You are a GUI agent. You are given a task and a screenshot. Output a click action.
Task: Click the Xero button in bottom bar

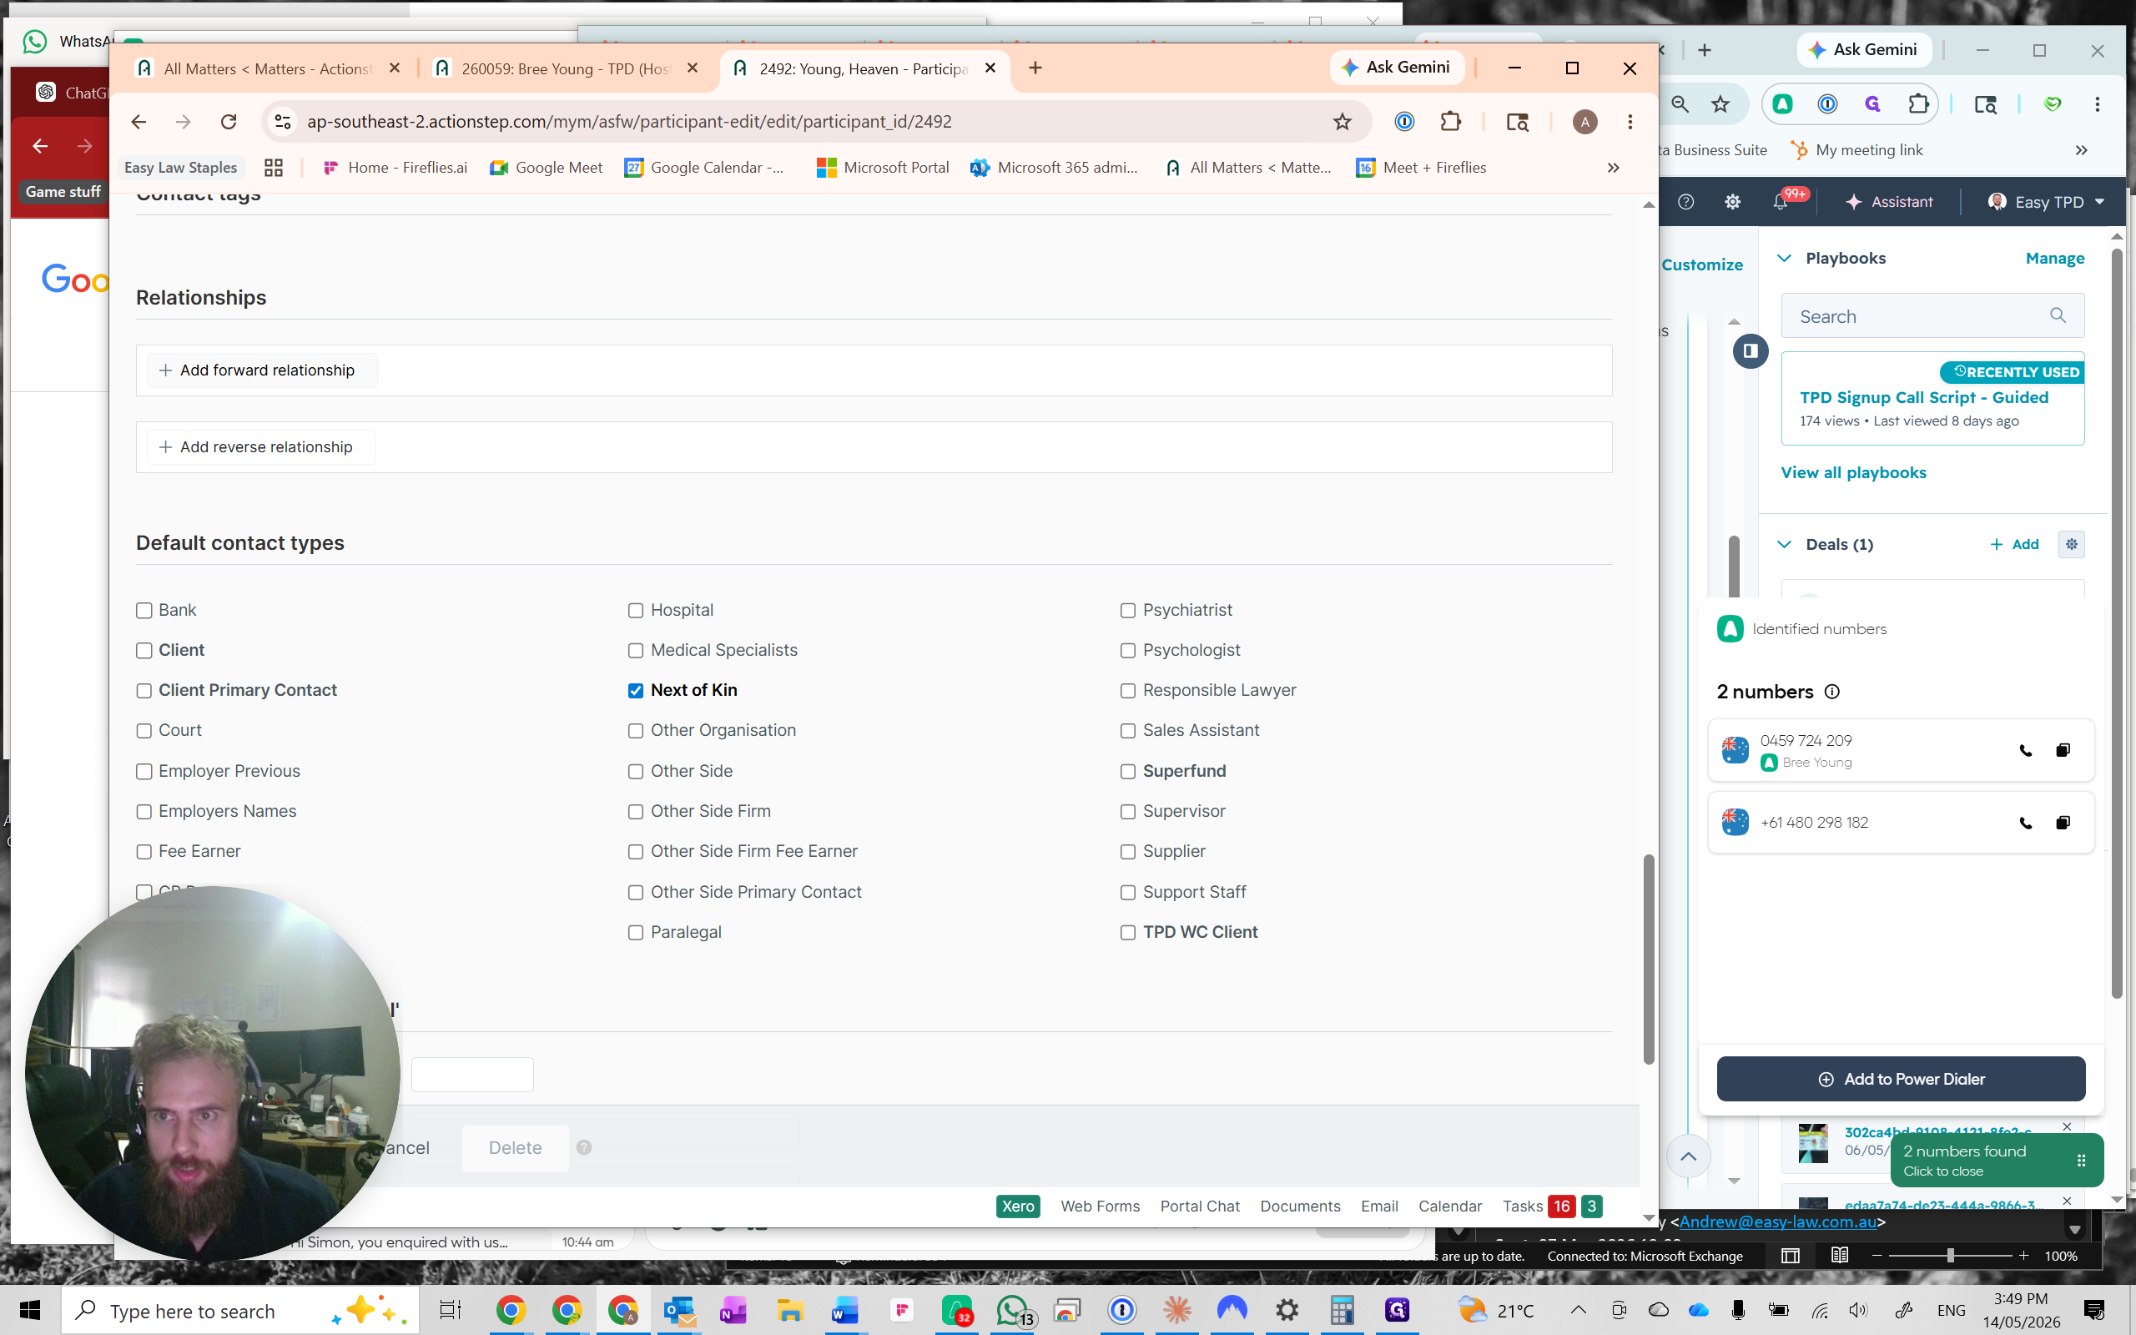click(x=1018, y=1207)
